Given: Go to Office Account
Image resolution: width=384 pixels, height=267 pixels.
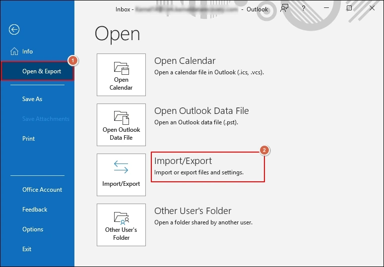Looking at the screenshot, I should (x=42, y=190).
